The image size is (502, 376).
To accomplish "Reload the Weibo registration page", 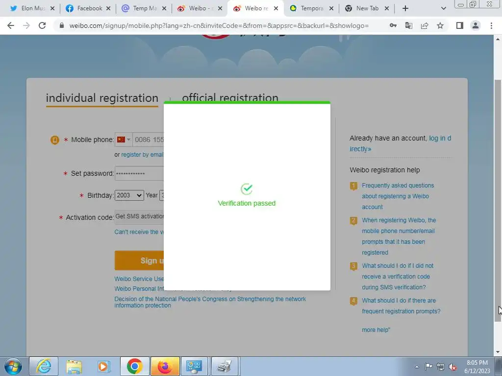I will [x=42, y=25].
